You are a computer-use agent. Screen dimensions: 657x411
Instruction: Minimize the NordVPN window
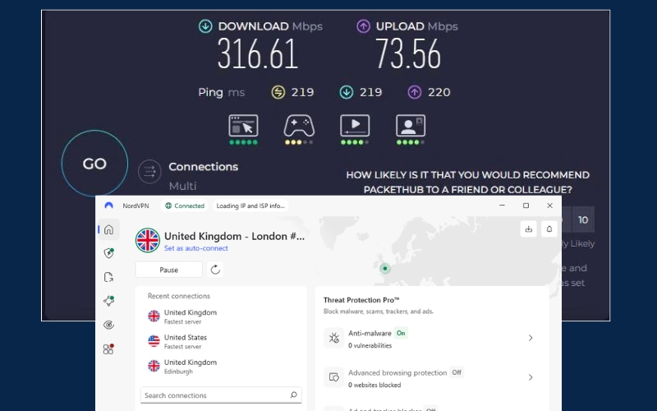[502, 205]
